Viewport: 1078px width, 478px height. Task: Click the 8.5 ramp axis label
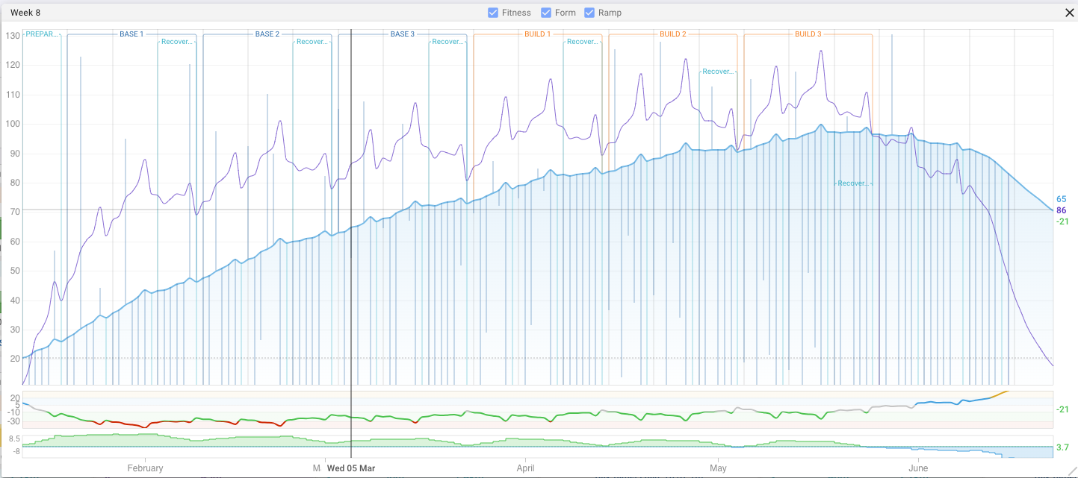tap(15, 439)
